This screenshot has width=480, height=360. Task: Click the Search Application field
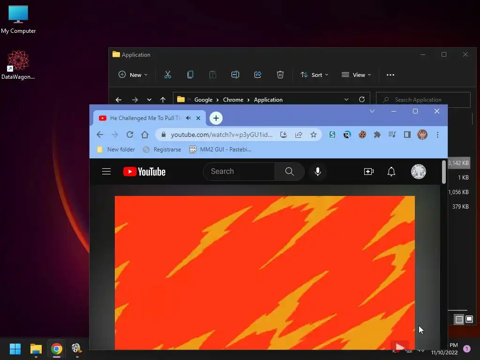(x=423, y=100)
